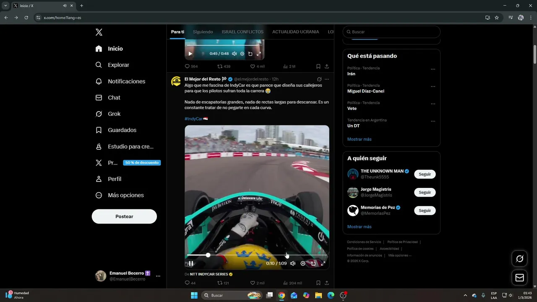Toggle picture-in-picture for IndyCar video
537x302 pixels.
point(313,263)
